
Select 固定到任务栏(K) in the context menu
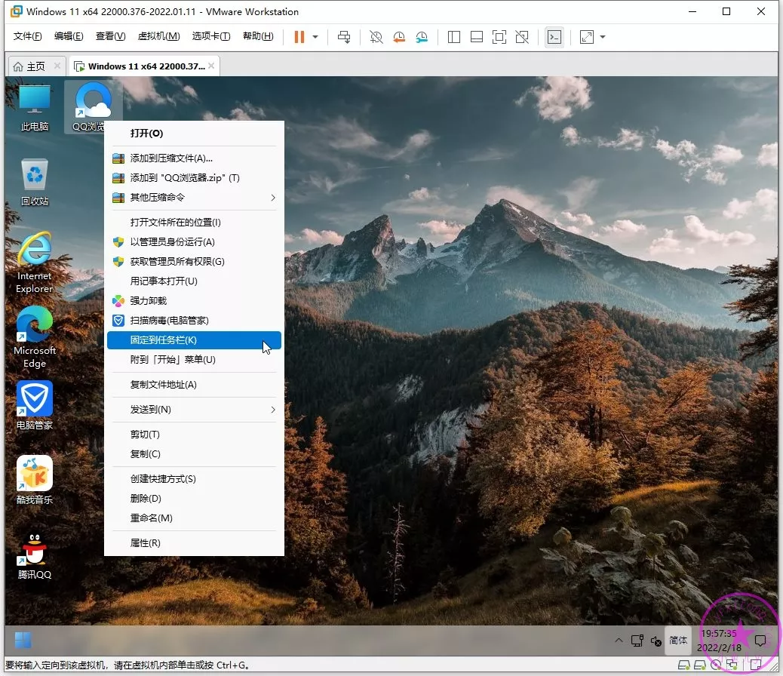tap(194, 340)
